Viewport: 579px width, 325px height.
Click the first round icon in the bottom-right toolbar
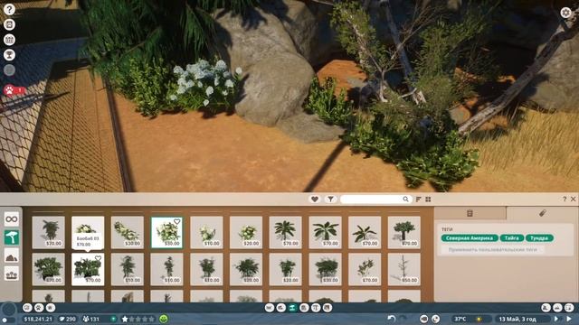(x=546, y=307)
